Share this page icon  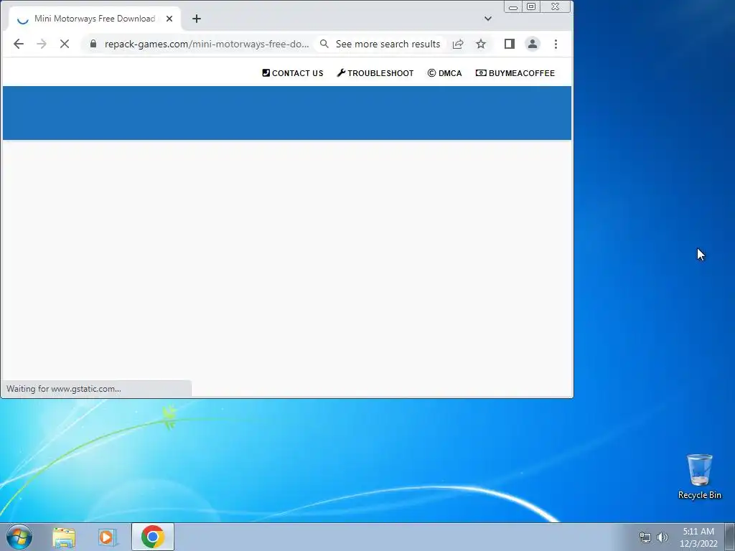tap(458, 44)
